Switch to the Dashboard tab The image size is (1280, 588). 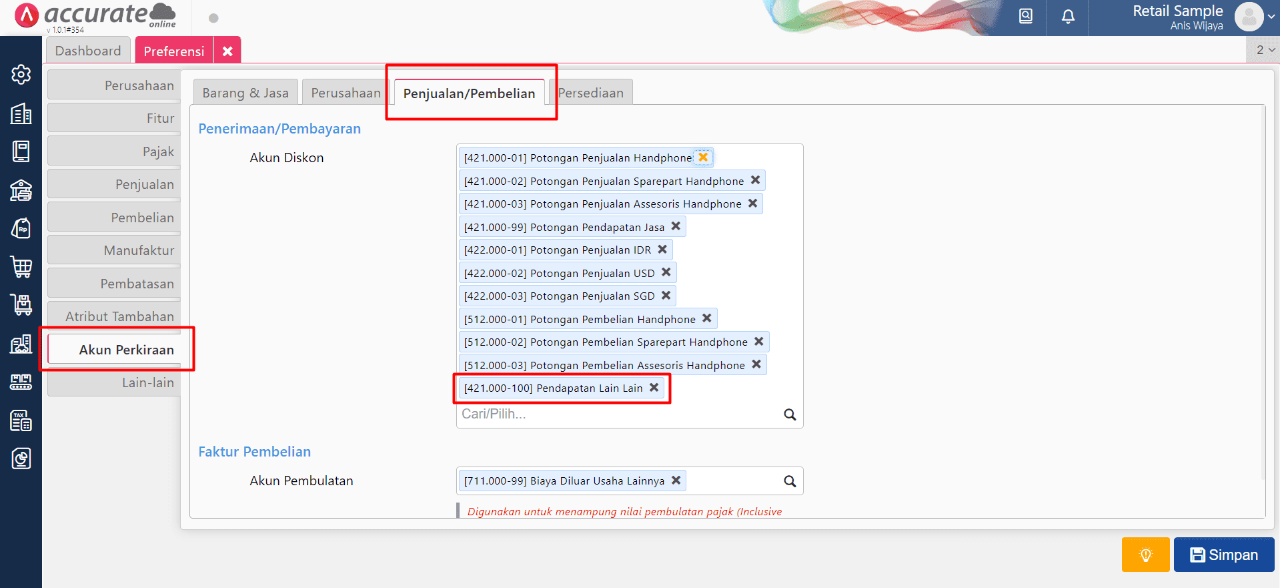88,51
